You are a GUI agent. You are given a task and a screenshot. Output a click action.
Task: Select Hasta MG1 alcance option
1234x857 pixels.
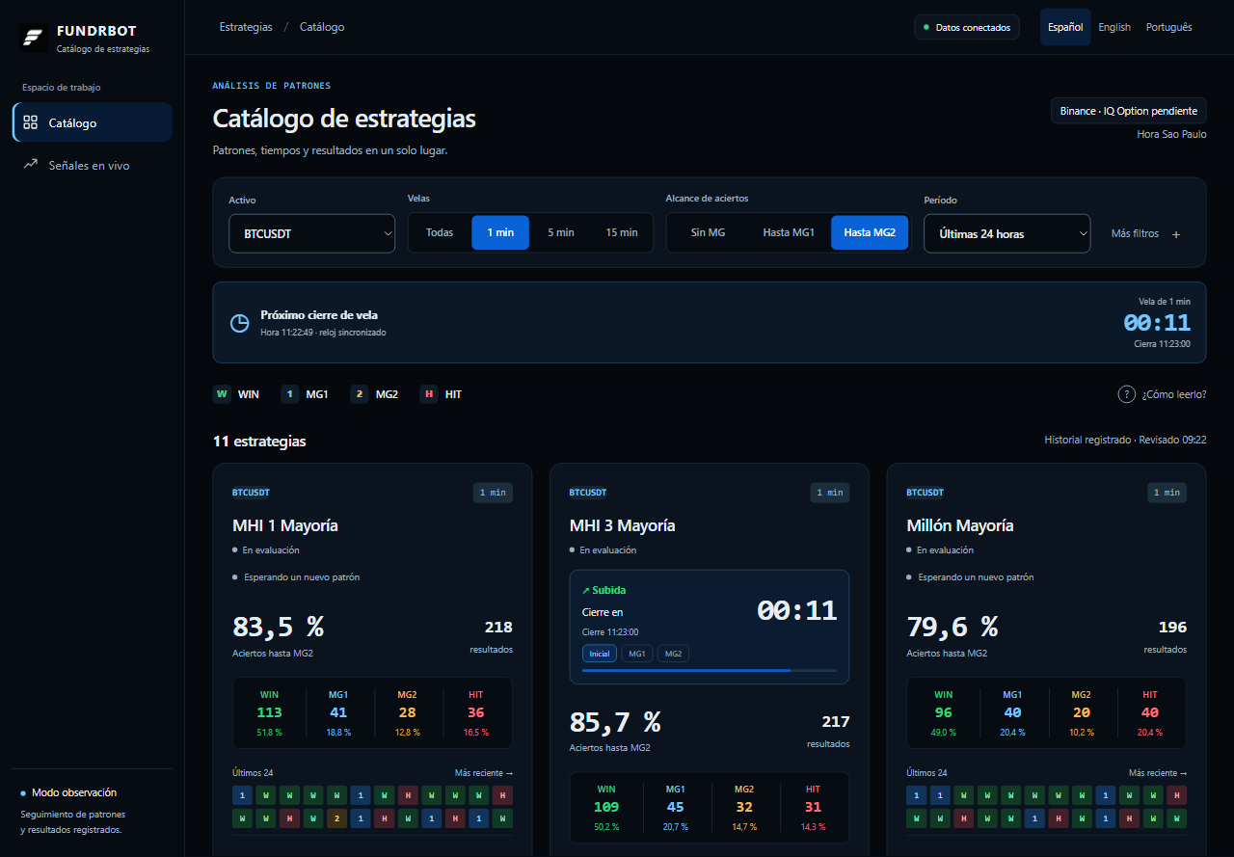pos(789,232)
